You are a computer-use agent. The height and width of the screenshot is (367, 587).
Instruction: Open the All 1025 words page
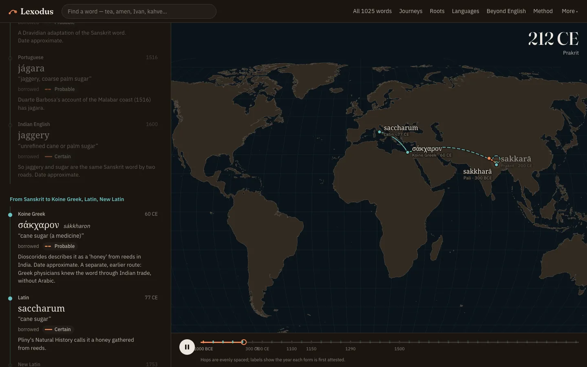(x=372, y=11)
